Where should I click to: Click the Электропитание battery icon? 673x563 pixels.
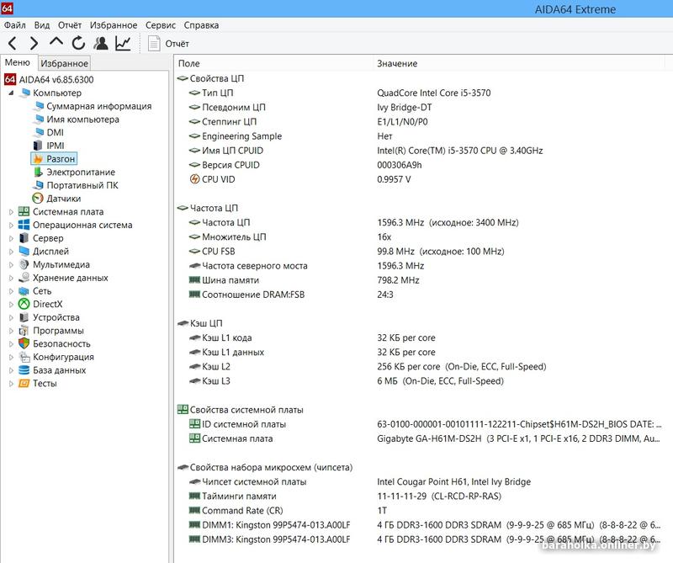tap(38, 173)
